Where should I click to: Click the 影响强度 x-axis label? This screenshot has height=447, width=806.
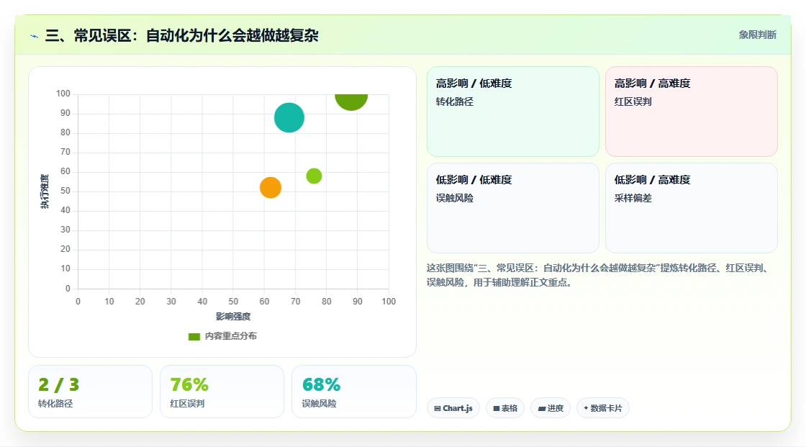(x=233, y=316)
